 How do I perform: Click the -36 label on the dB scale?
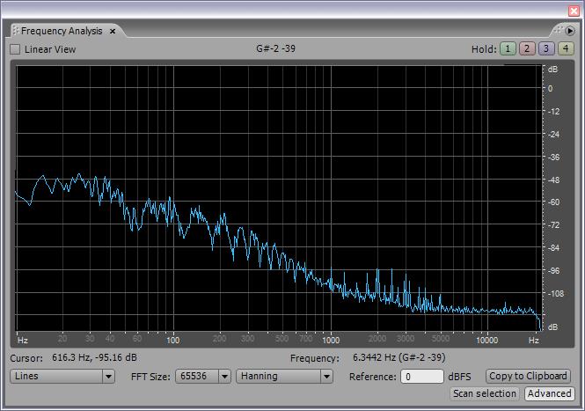tap(553, 158)
